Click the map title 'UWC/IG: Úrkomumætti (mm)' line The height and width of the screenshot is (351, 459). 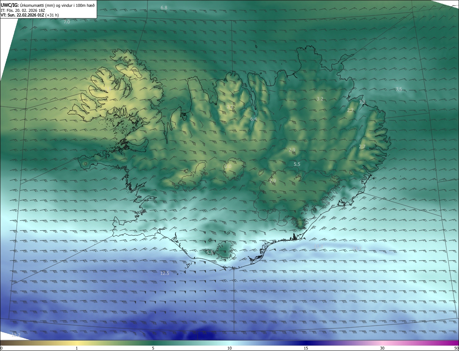(48, 5)
